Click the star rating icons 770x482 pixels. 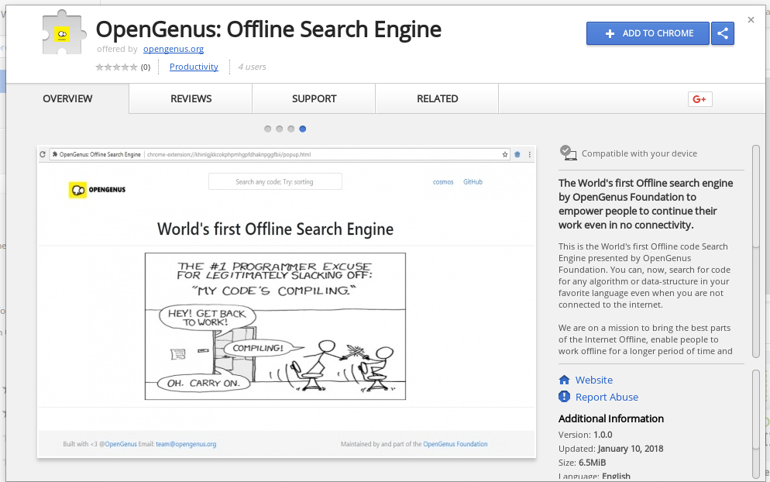click(x=116, y=67)
